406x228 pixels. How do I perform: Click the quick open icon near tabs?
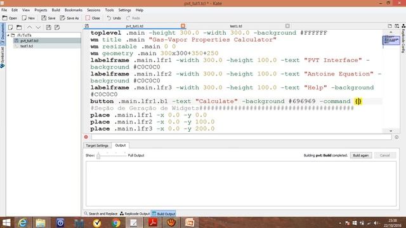pos(390,26)
